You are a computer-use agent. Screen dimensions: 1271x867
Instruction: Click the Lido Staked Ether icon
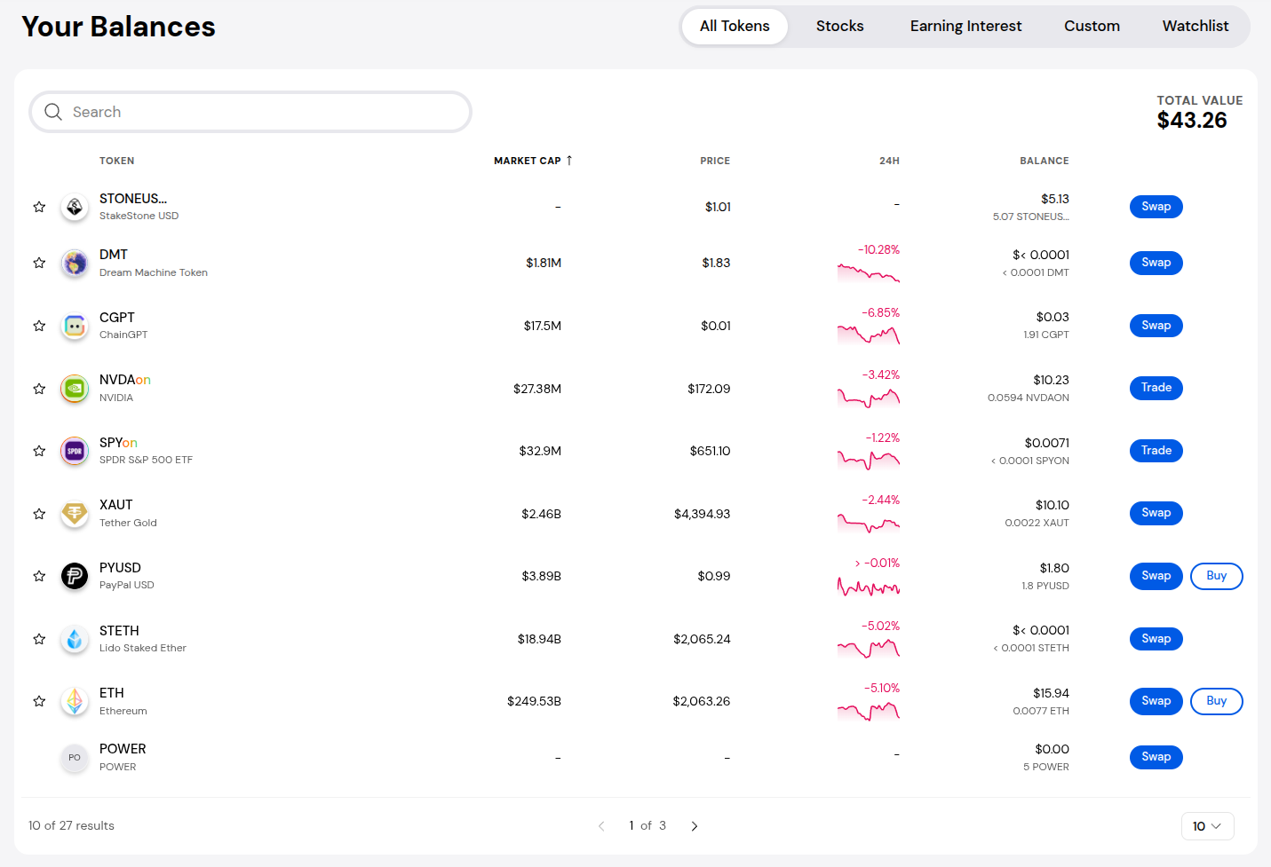point(75,639)
